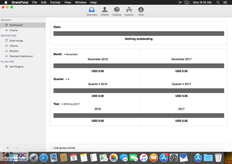The height and width of the screenshot is (164, 232).
Task: Open the Format menu
Action: (x=55, y=2)
